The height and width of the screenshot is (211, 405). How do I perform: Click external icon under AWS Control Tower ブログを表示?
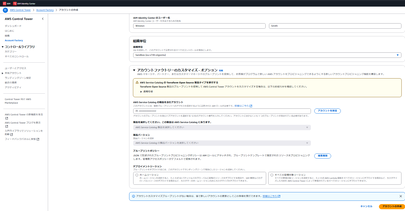7,126
